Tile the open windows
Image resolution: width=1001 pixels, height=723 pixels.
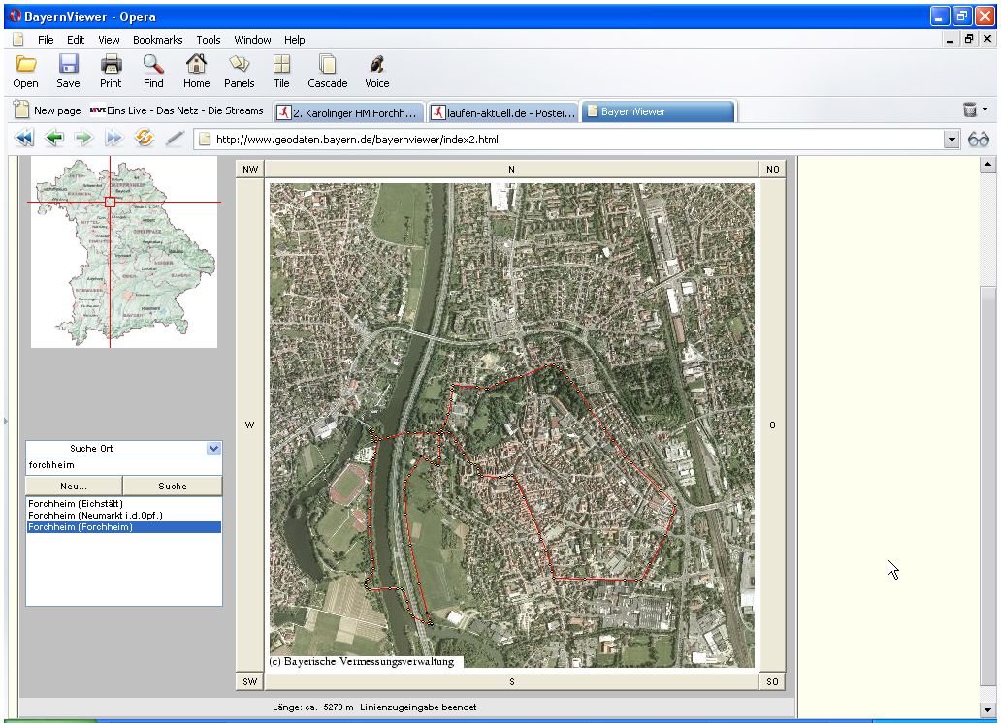pyautogui.click(x=281, y=71)
